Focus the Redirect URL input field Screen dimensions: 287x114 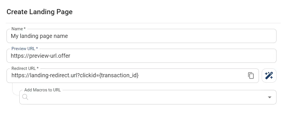pyautogui.click(x=133, y=76)
